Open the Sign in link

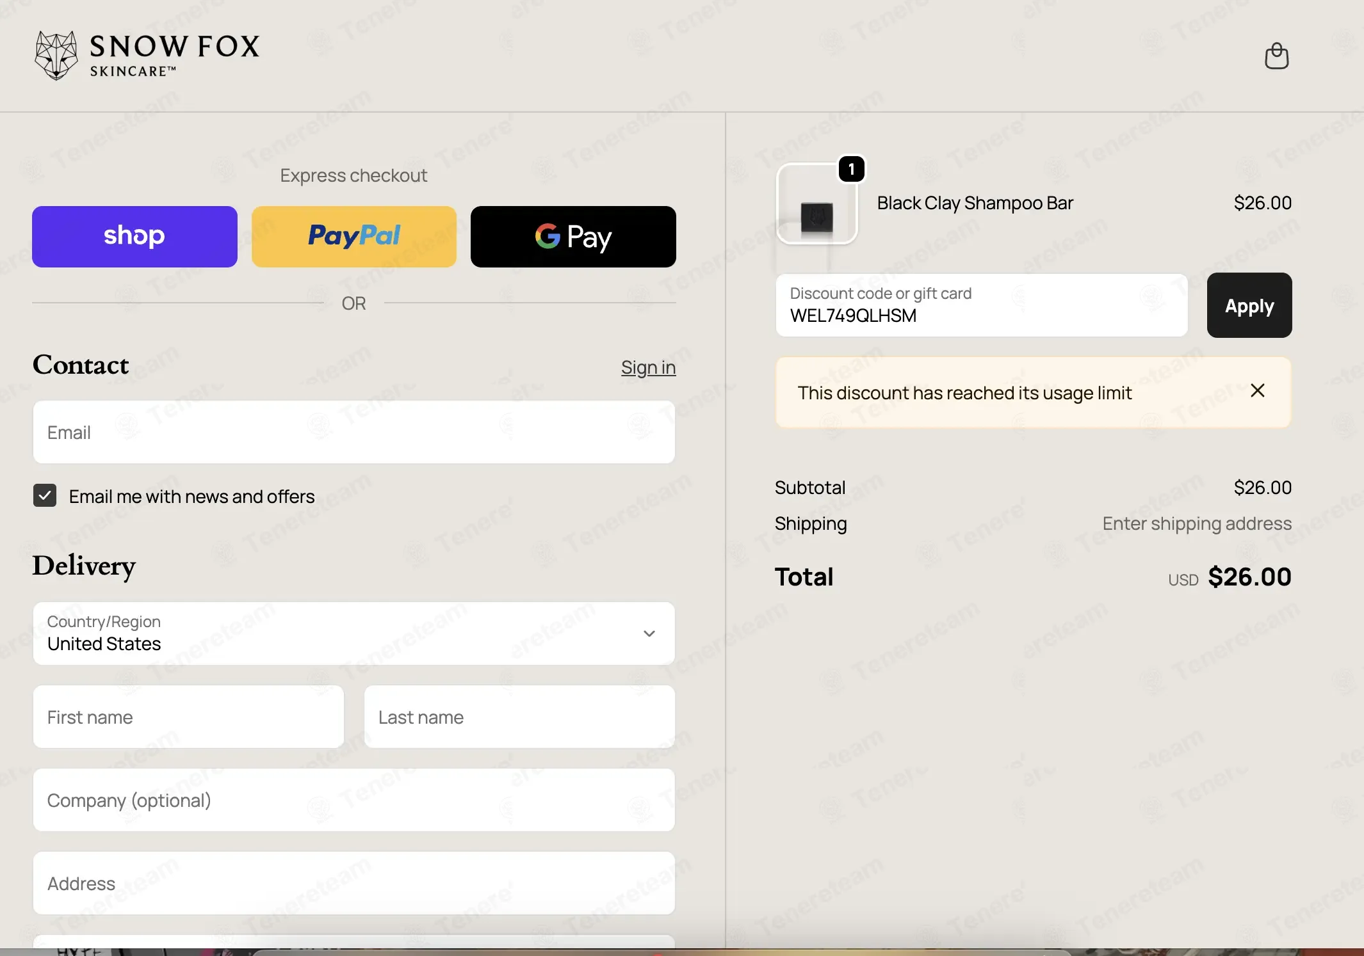pyautogui.click(x=648, y=367)
